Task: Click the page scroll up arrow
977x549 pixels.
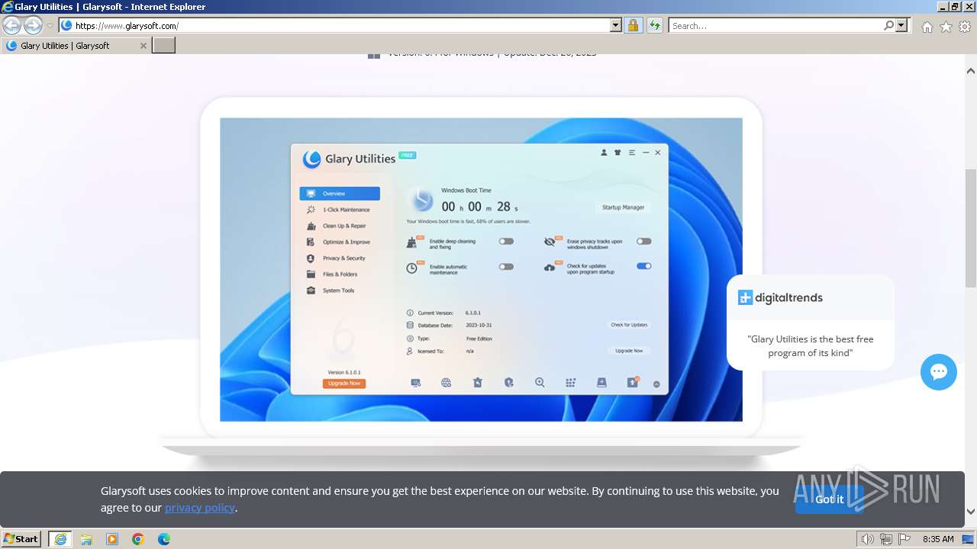Action: 971,71
